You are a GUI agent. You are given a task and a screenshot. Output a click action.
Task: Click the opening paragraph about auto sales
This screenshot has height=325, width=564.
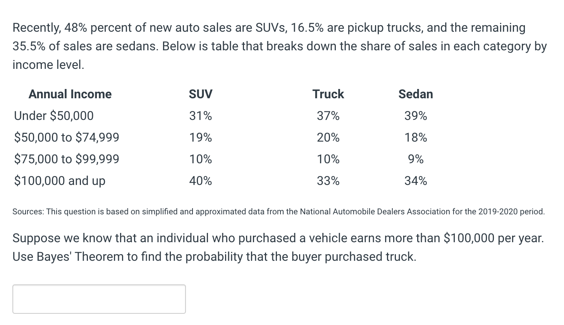point(279,46)
